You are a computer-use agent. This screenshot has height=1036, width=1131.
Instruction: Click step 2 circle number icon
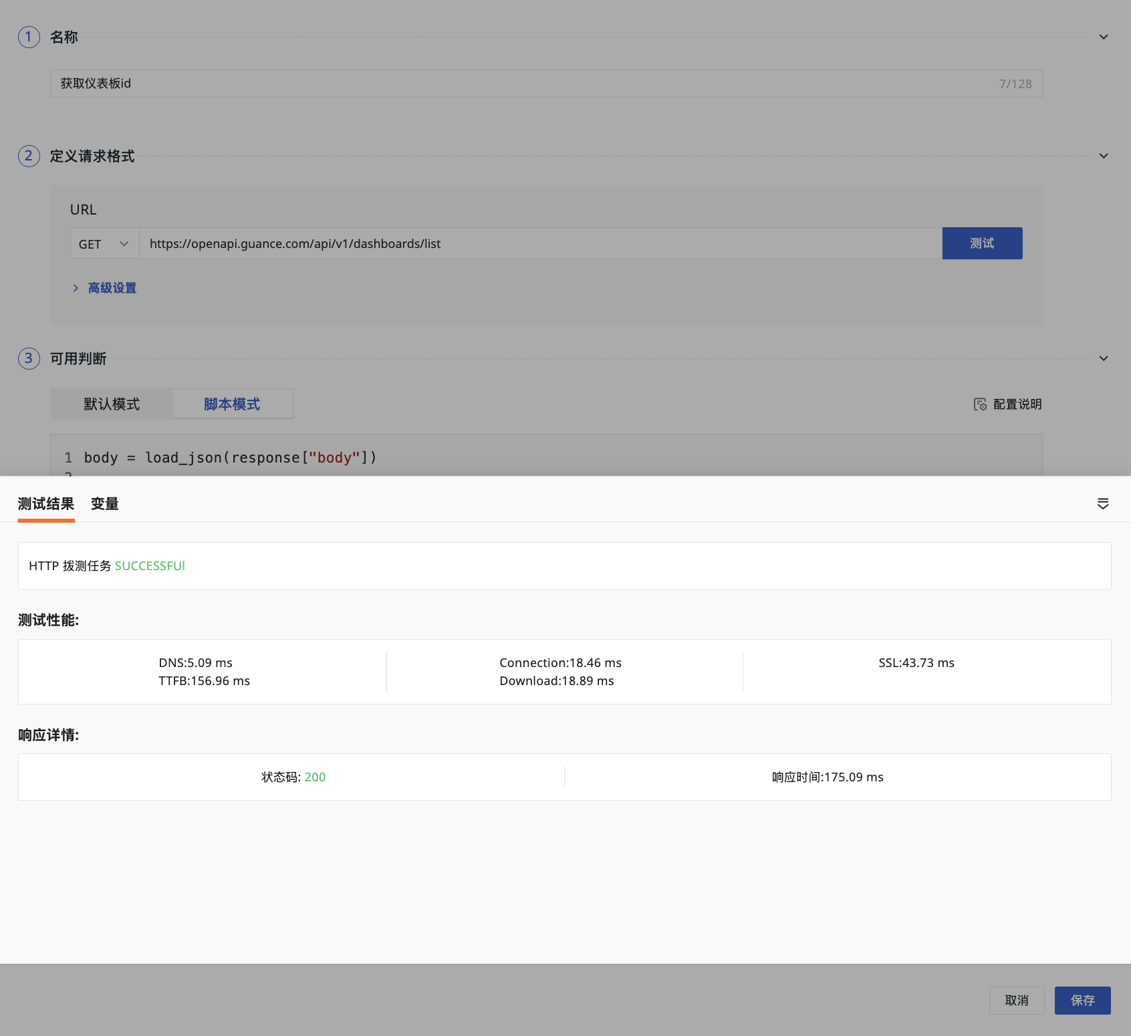click(x=29, y=156)
